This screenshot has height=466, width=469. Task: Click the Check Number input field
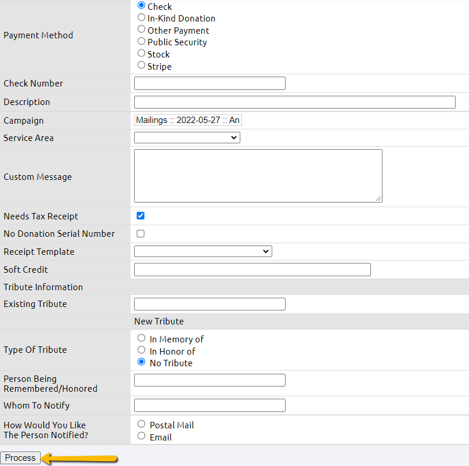[x=209, y=83]
